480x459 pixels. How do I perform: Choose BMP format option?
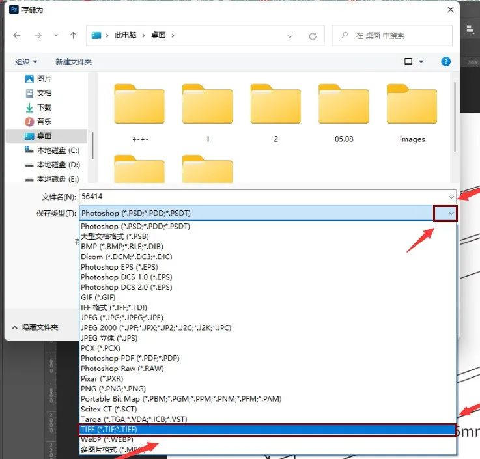[268, 246]
